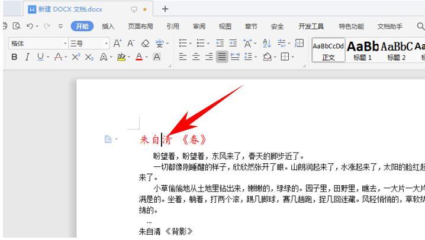This screenshot has height=240, width=425.
Task: Open the 视图 ribbon tab
Action: [x=225, y=27]
